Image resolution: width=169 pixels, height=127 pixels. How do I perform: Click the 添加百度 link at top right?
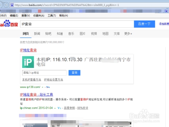164,24
